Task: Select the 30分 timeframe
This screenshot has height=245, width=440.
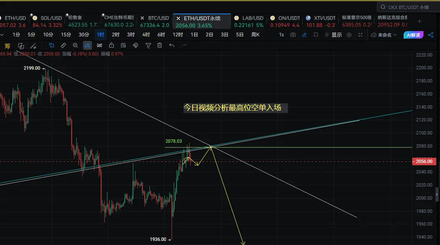Action: pos(84,35)
